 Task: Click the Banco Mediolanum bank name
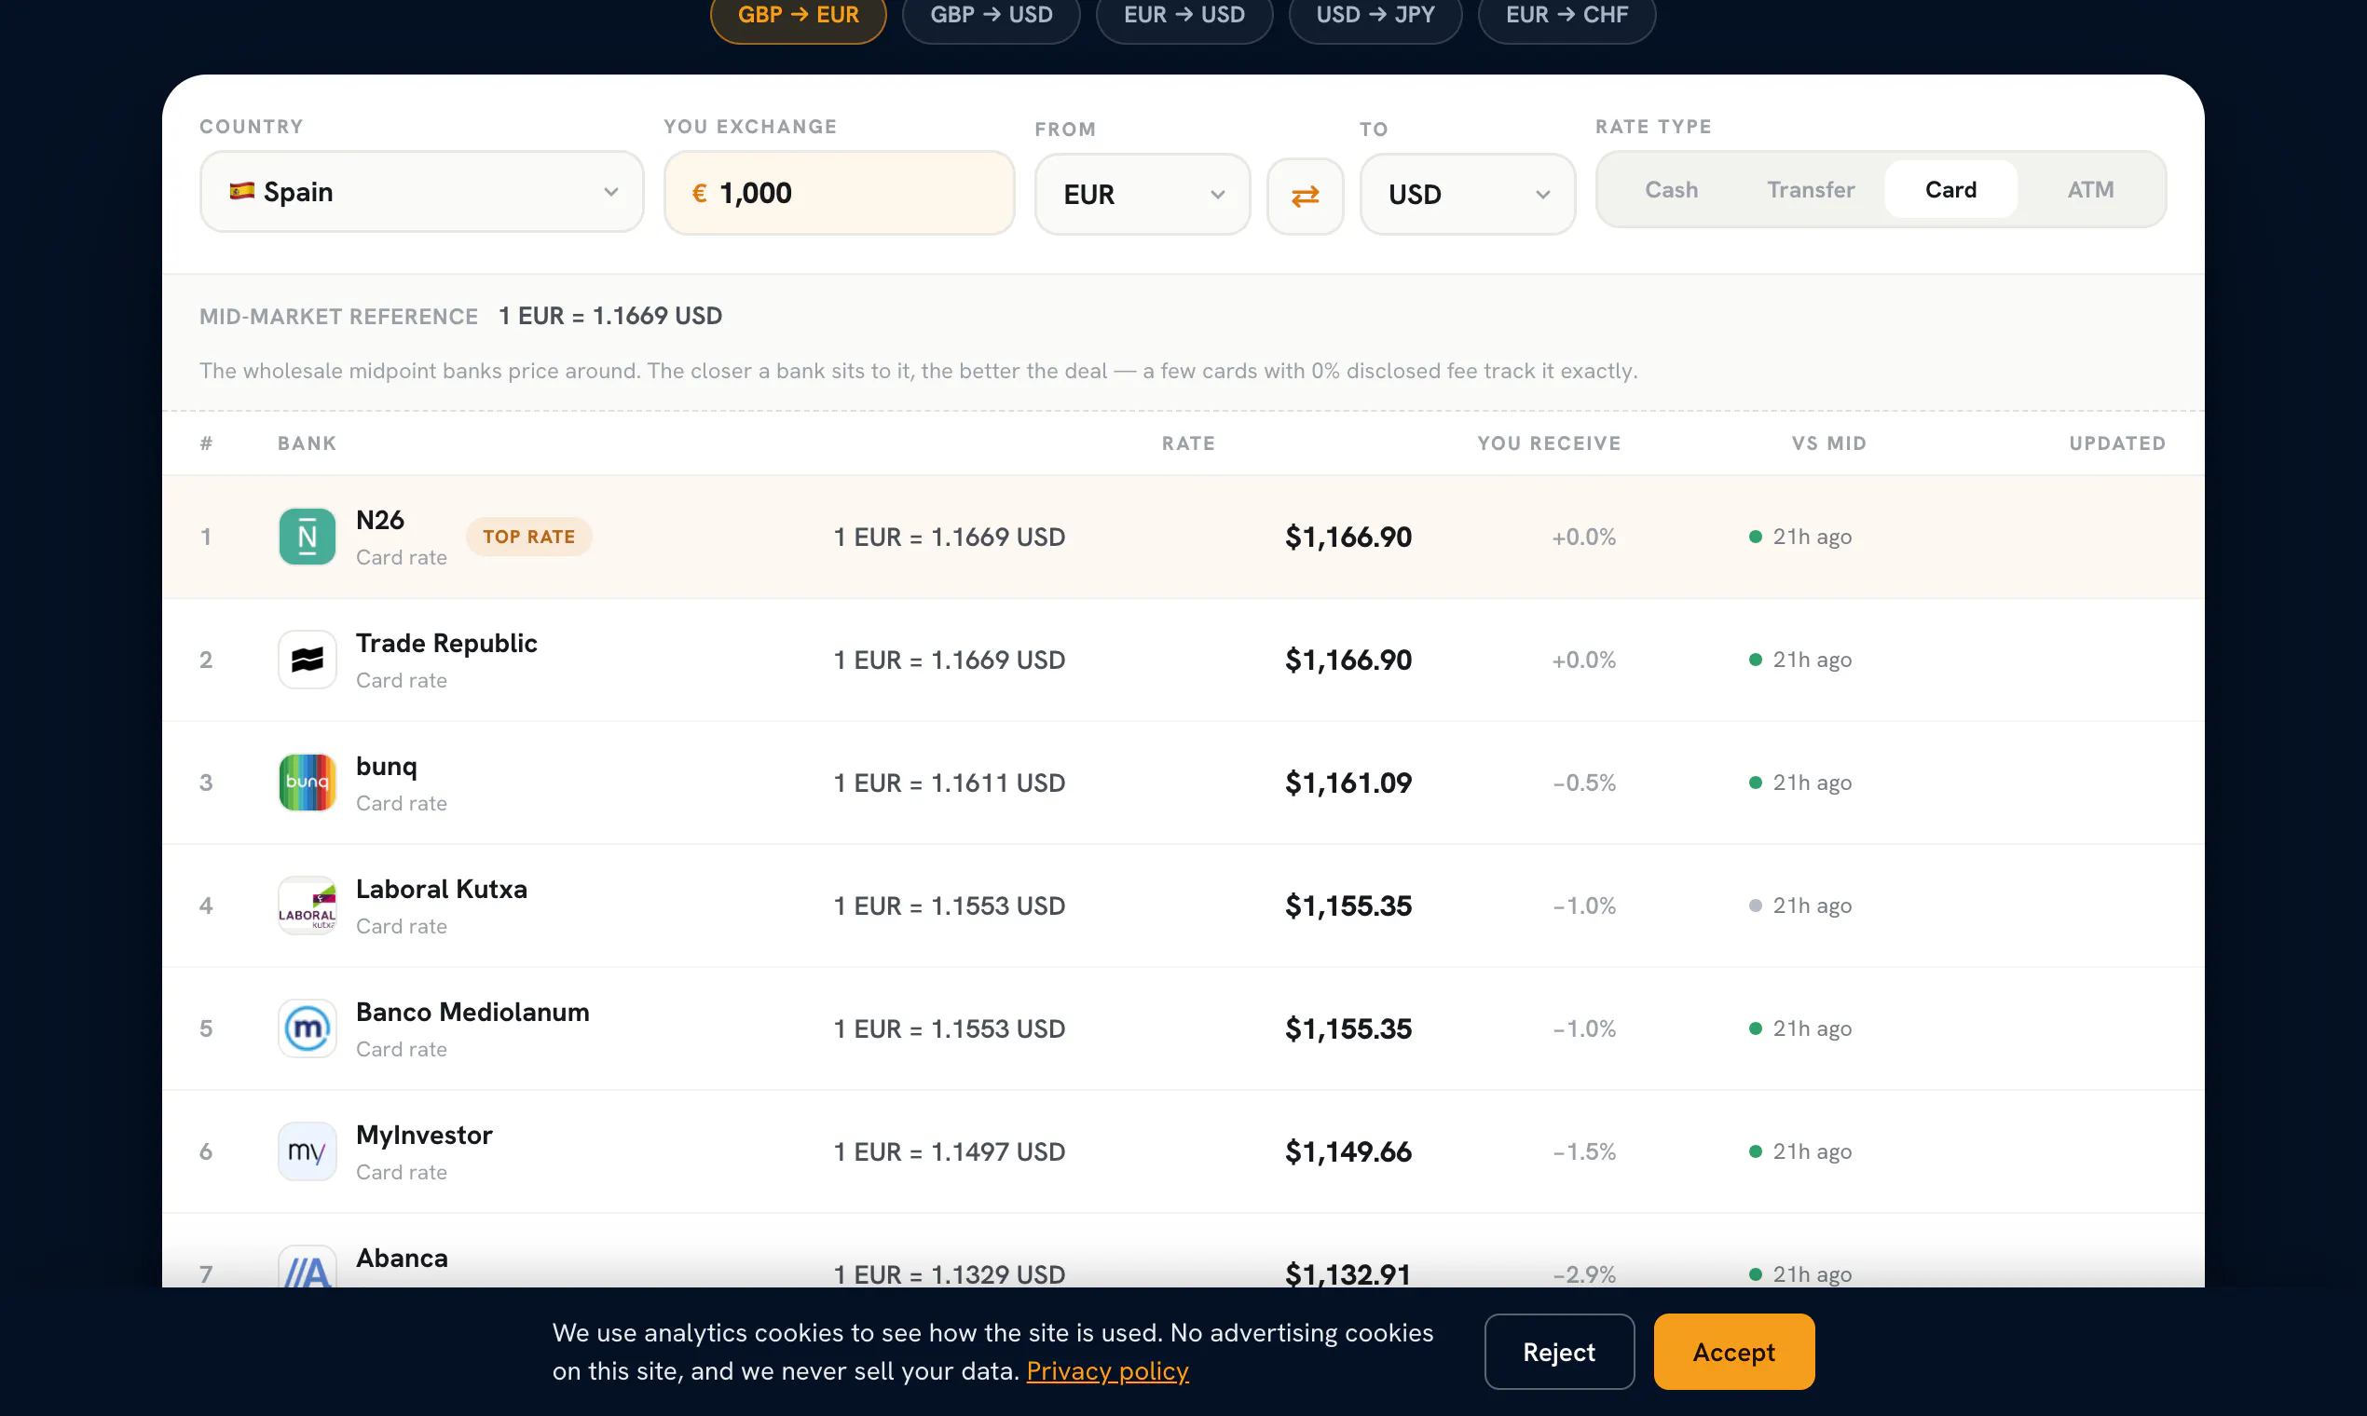(x=472, y=1013)
